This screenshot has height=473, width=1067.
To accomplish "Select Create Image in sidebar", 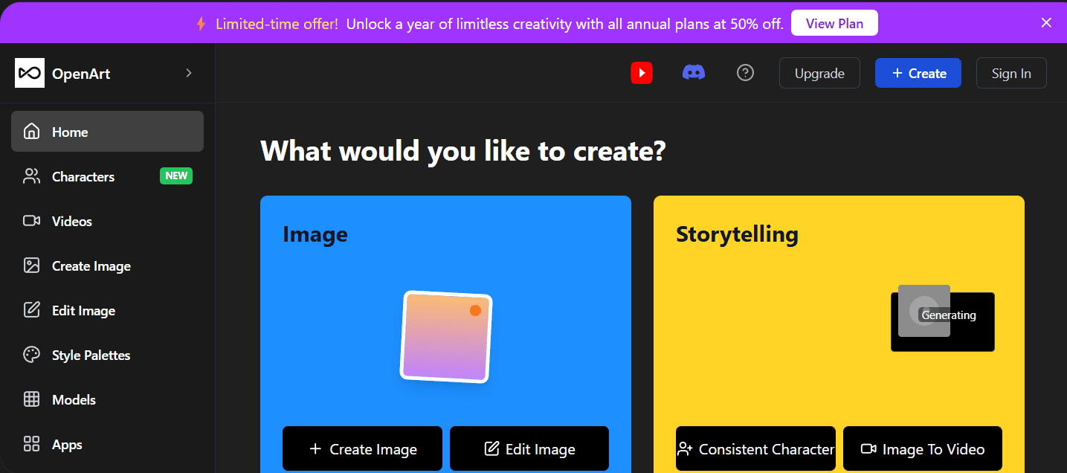I will [91, 266].
